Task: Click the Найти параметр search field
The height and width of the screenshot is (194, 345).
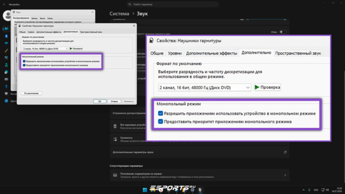Action: click(x=172, y=4)
